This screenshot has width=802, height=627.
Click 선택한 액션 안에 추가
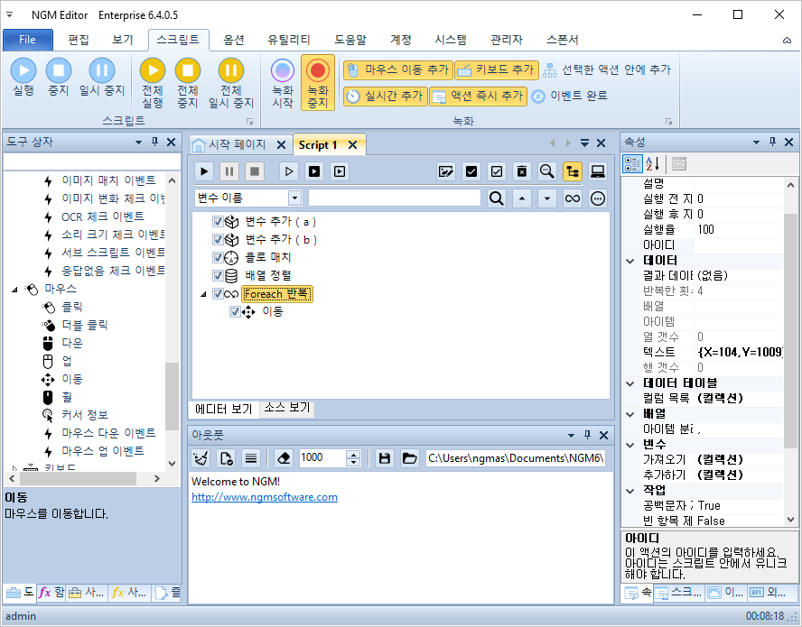tap(607, 70)
